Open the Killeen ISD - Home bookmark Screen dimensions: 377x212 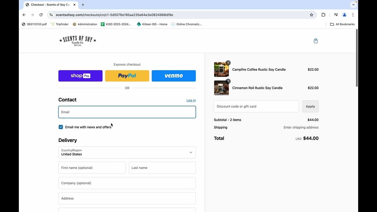coord(152,24)
